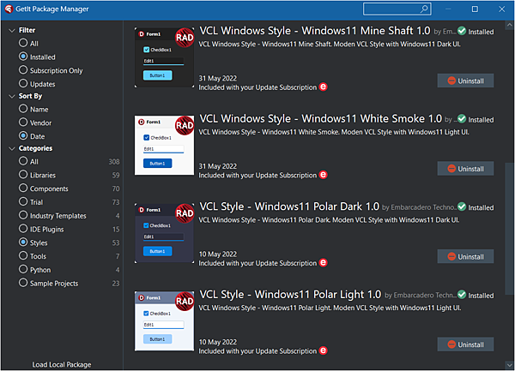
Task: Click Embarcadero subscription badge under Polar Dark entry
Action: [324, 262]
